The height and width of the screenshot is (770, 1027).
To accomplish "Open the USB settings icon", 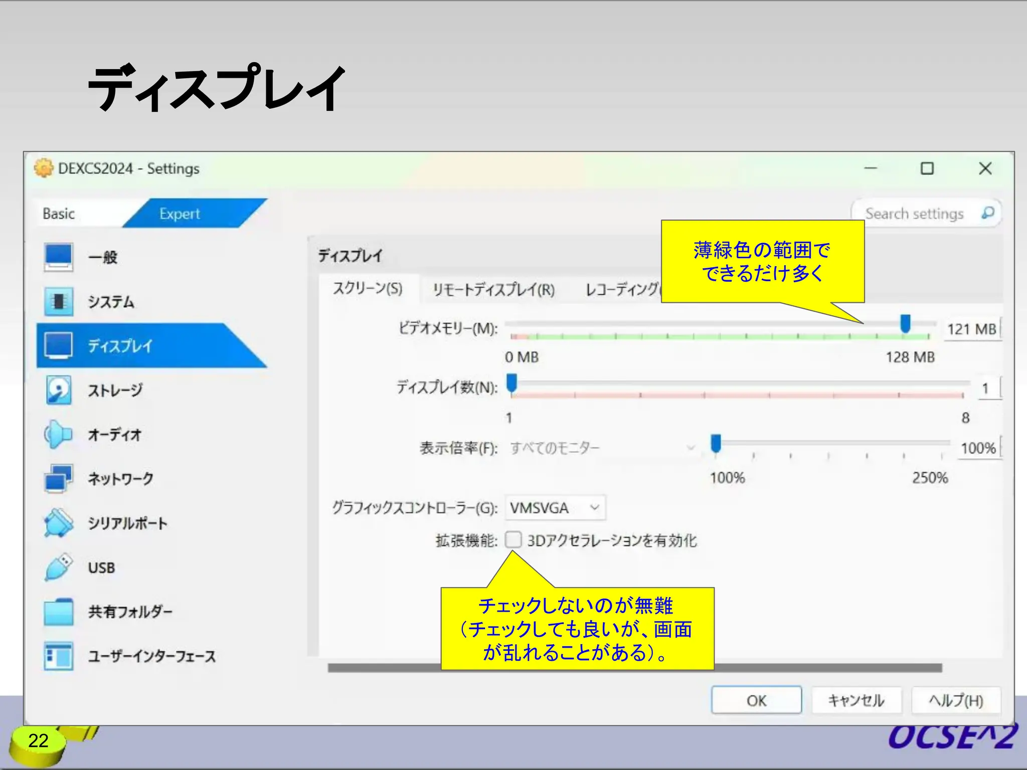I will tap(58, 567).
